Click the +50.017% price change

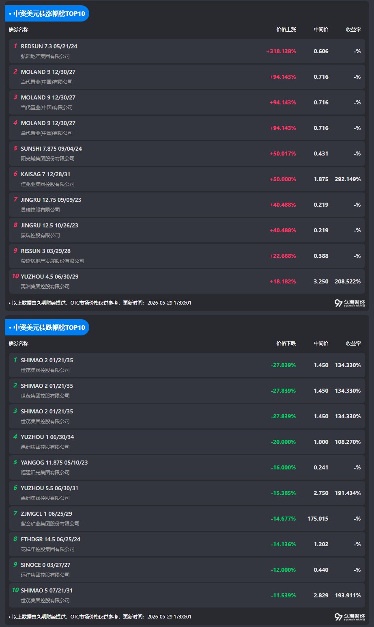(283, 154)
